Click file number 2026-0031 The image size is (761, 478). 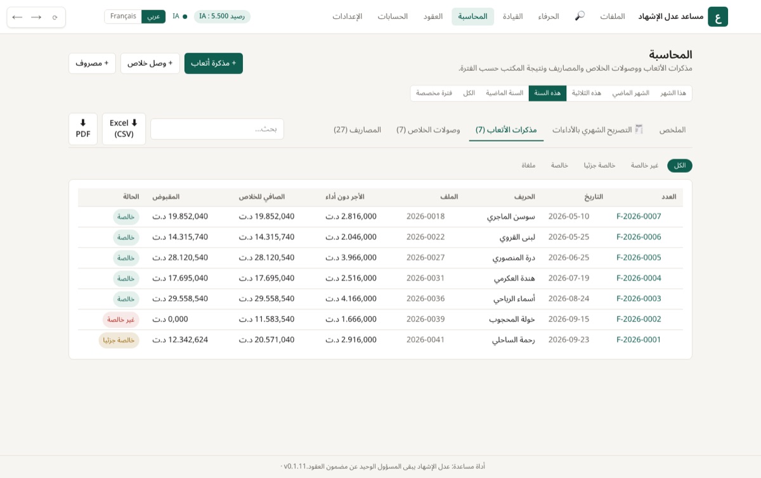[426, 279]
